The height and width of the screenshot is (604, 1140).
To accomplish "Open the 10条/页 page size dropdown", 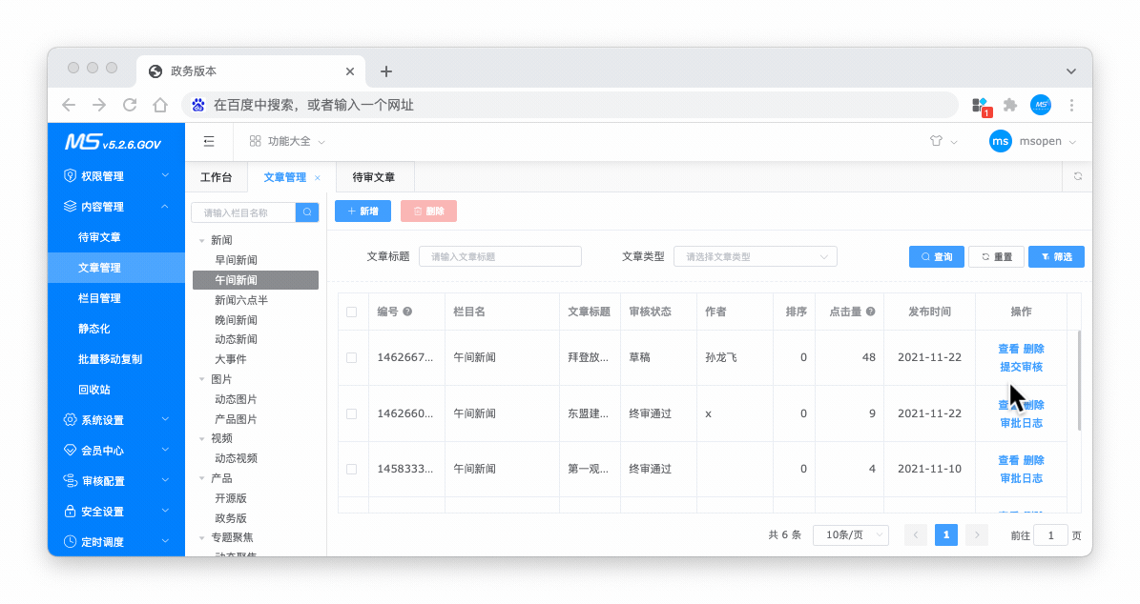I will 850,535.
